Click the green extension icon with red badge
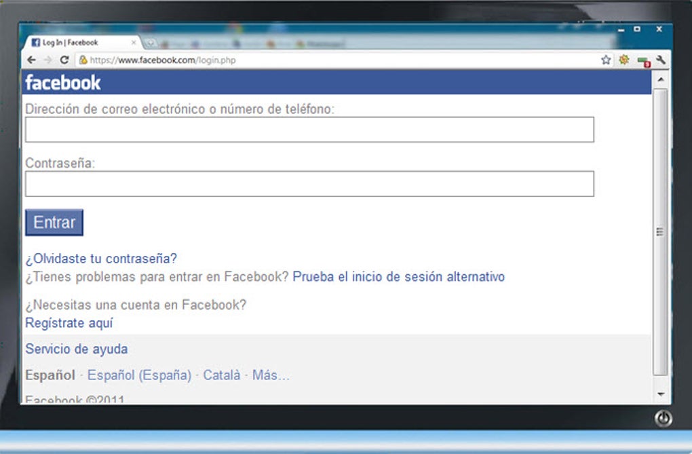This screenshot has width=692, height=454. (x=643, y=61)
